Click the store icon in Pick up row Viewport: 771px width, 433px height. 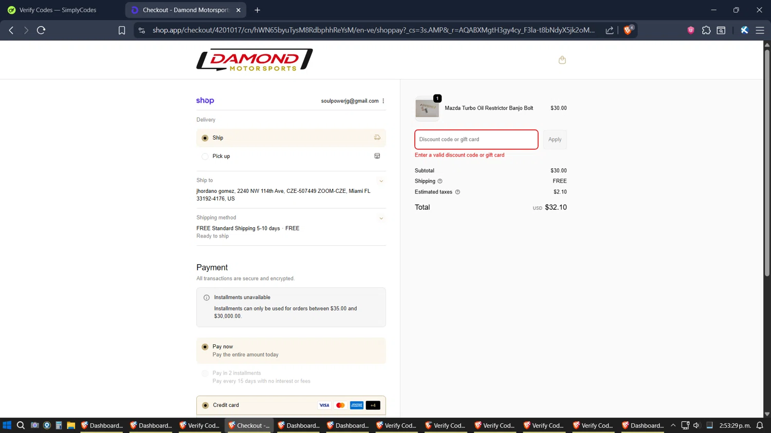(377, 156)
